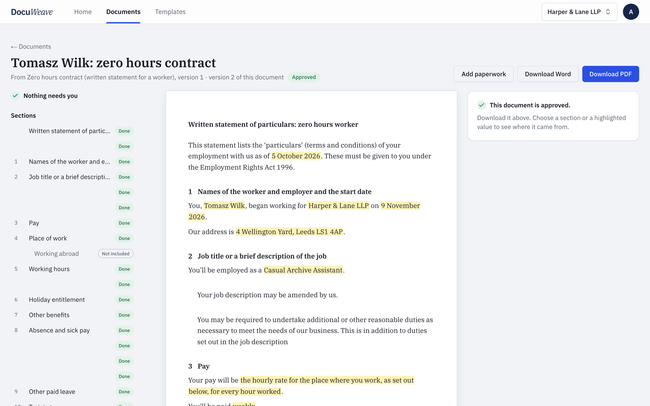
Task: Click heading 3 Pay in document
Action: click(x=199, y=366)
